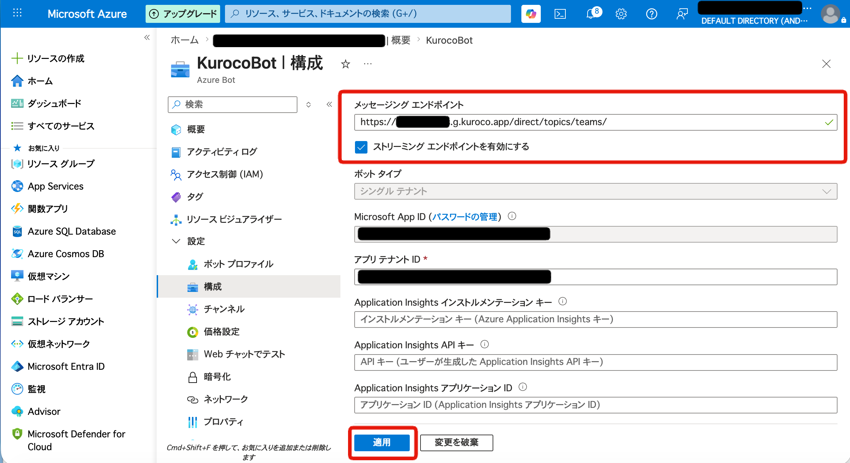
Task: Open the feedback icon in top bar
Action: tap(682, 14)
